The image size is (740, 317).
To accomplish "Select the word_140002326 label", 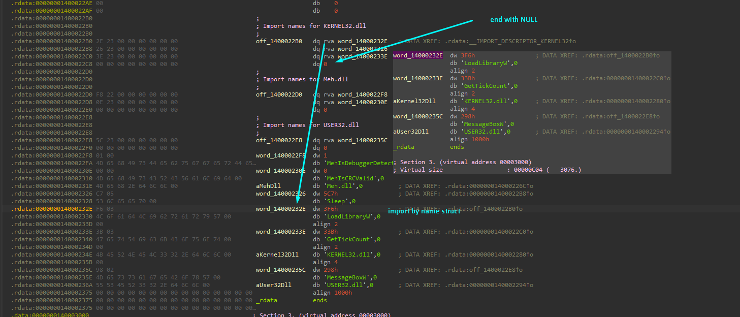I will tap(280, 194).
